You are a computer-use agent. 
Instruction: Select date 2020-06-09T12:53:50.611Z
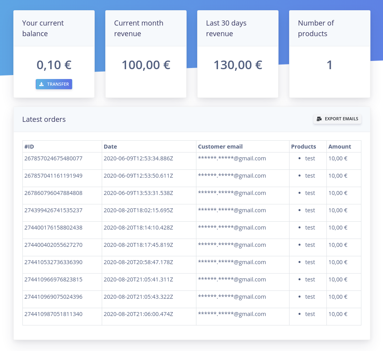click(x=138, y=176)
